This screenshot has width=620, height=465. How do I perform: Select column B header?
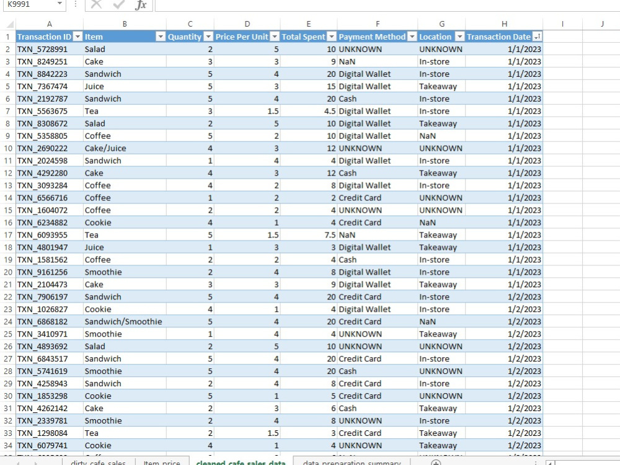point(125,24)
